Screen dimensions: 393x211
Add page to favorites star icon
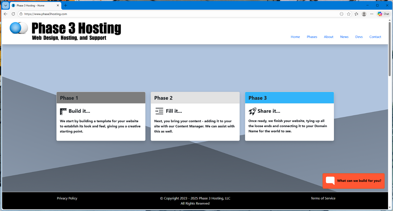pos(348,14)
